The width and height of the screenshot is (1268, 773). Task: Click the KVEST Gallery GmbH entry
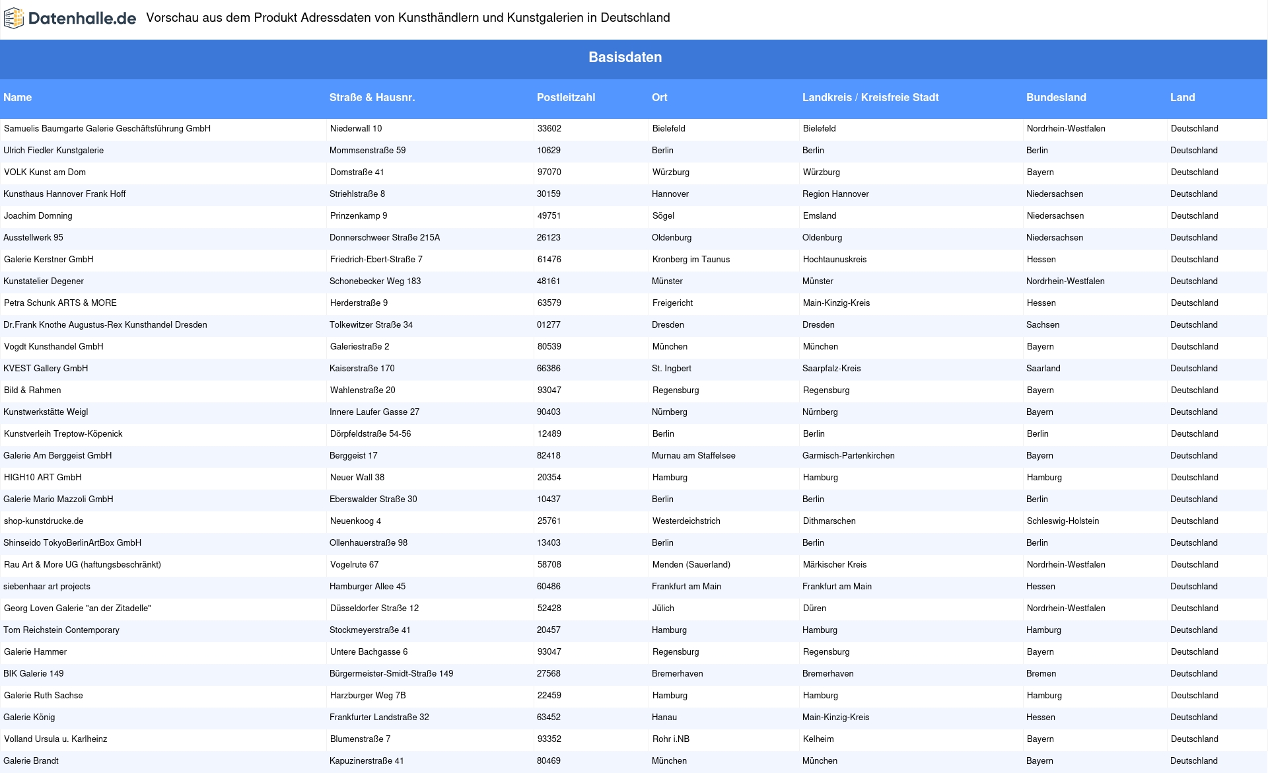46,369
